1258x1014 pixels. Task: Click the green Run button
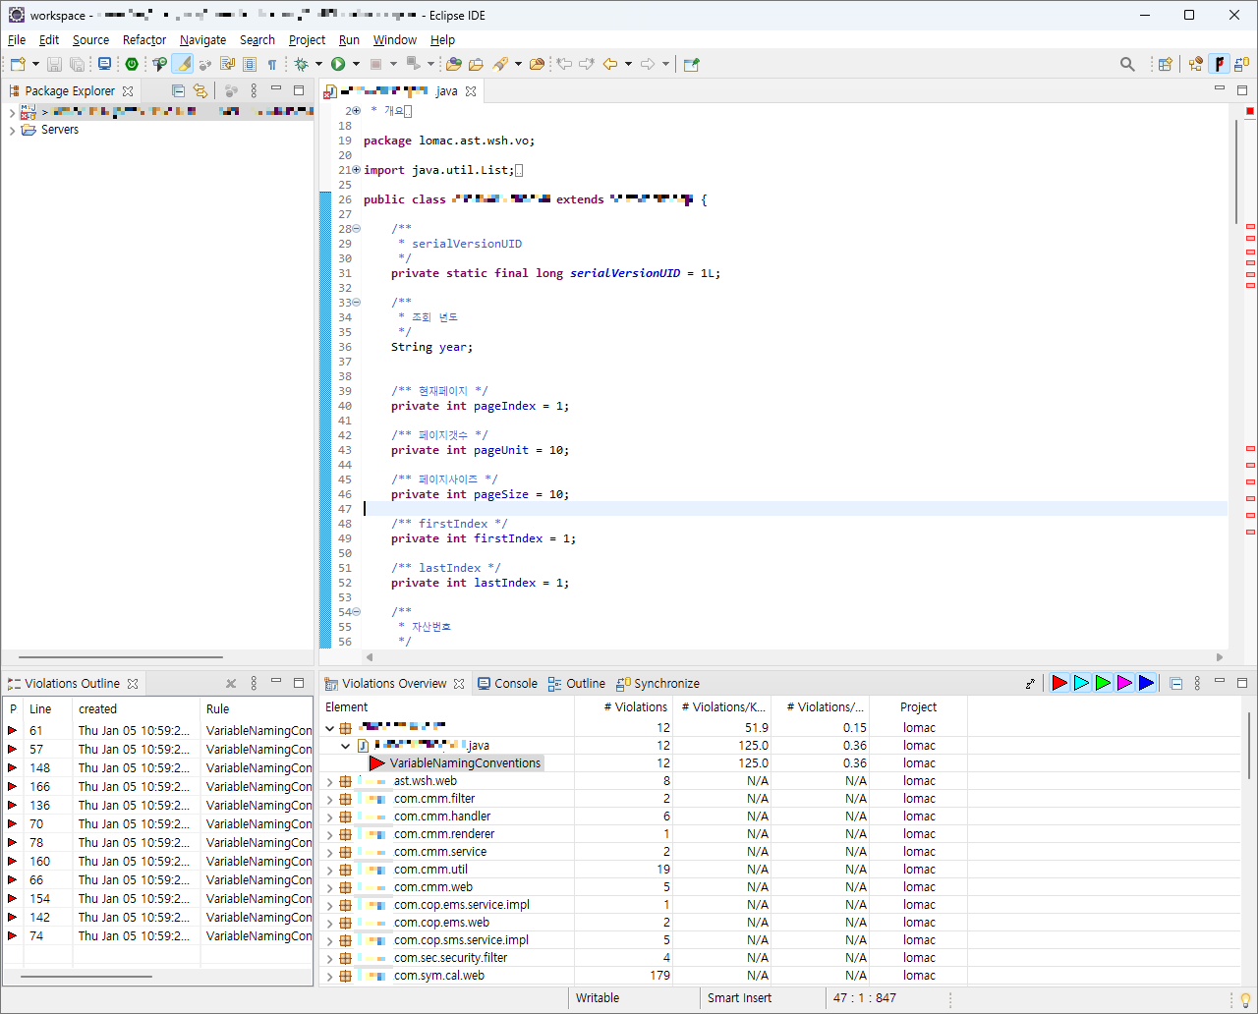pyautogui.click(x=338, y=64)
